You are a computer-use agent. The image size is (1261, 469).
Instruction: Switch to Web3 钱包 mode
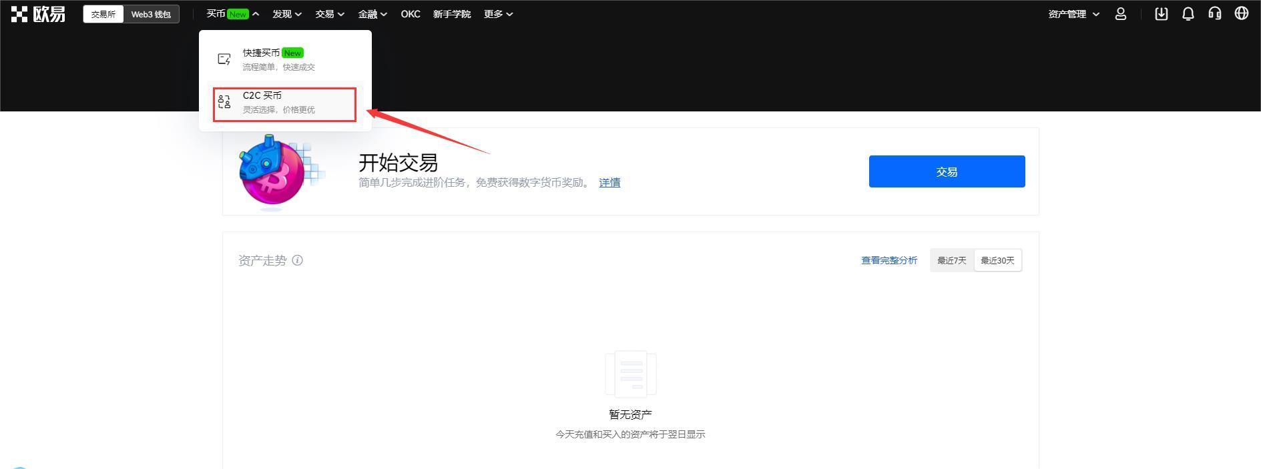point(151,14)
